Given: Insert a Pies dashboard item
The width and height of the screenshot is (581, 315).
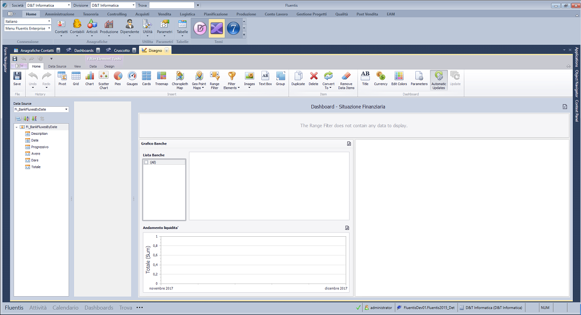Looking at the screenshot, I should [118, 78].
